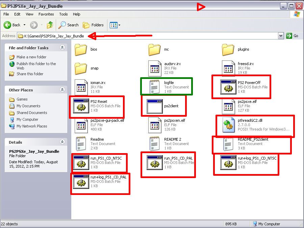304x228 pixels.
Task: Expand the address bar dropdown
Action: [x=281, y=36]
